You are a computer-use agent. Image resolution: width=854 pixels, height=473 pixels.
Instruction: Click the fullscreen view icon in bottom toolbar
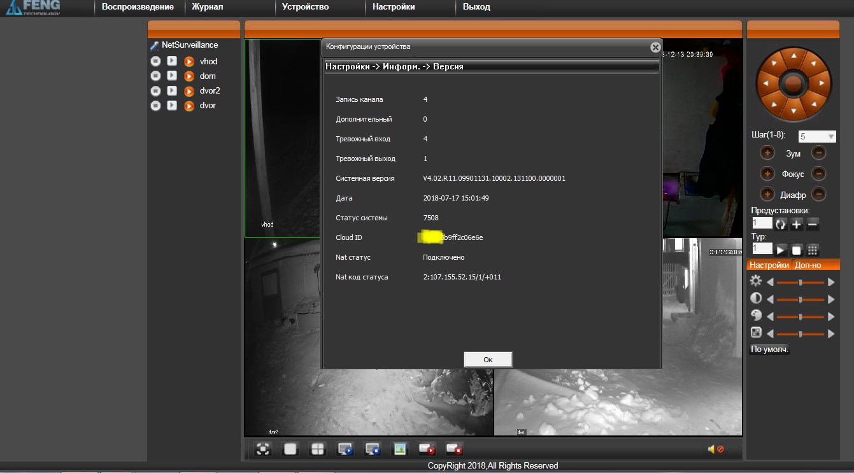pyautogui.click(x=263, y=449)
